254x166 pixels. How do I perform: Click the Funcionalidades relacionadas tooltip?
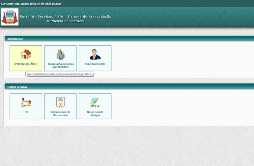pyautogui.click(x=59, y=74)
